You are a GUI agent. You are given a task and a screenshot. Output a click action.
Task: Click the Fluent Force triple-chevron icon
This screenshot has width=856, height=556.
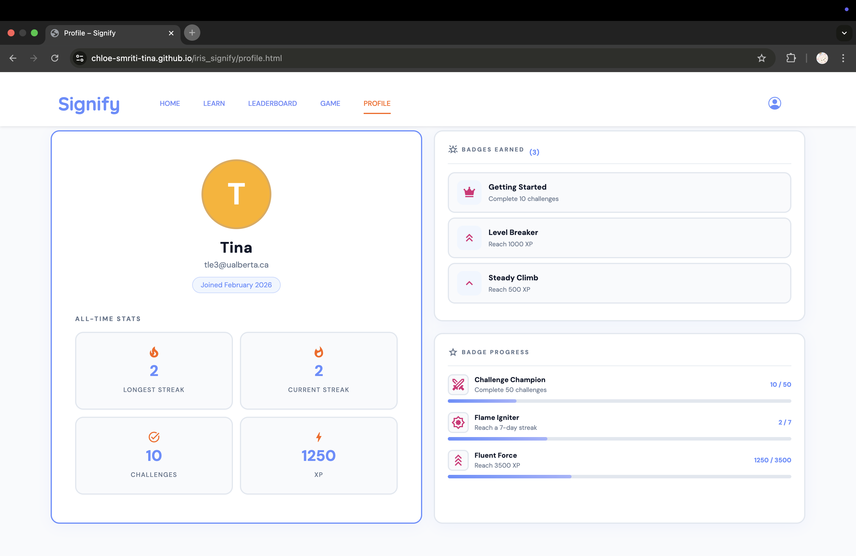(x=458, y=460)
